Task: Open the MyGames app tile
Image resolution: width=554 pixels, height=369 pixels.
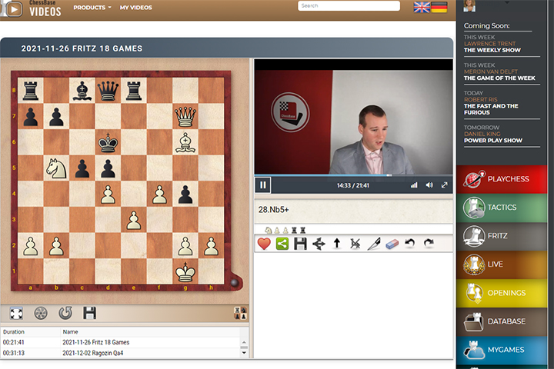Action: [502, 350]
